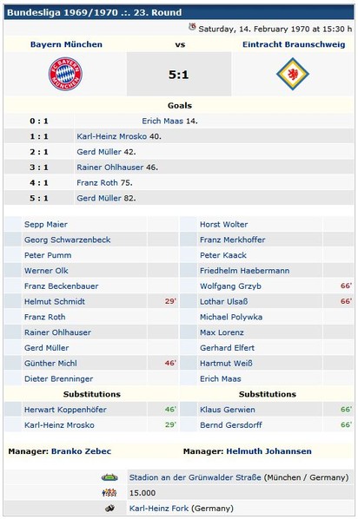This screenshot has width=358, height=519.
Task: Open manager Branko Zebec link
Action: click(x=81, y=451)
